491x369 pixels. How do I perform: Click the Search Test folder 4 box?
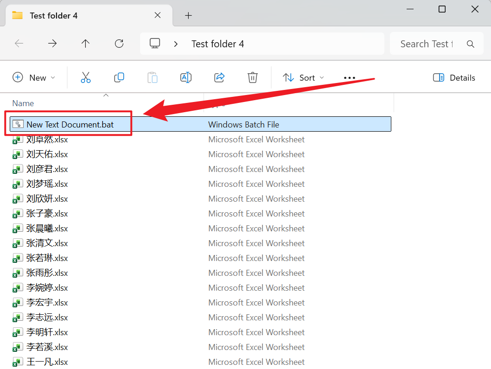(x=427, y=44)
